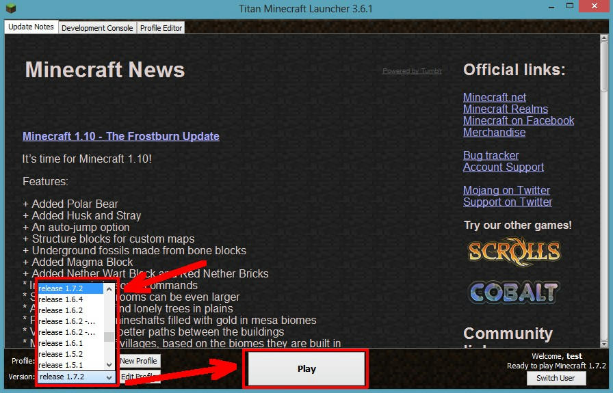Open the Scrolls game logo

[514, 252]
